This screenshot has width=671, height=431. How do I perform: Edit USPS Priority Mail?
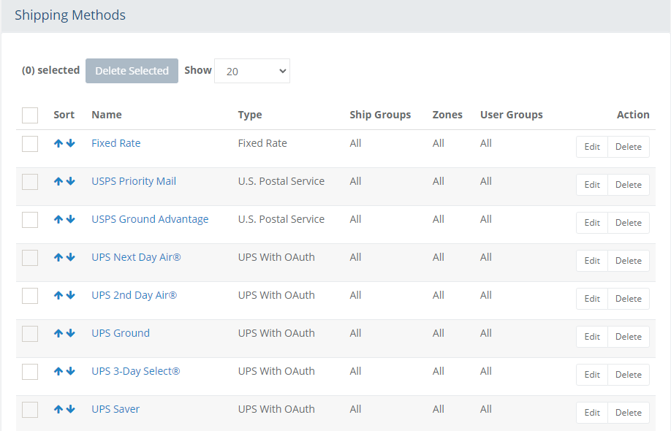click(x=592, y=185)
